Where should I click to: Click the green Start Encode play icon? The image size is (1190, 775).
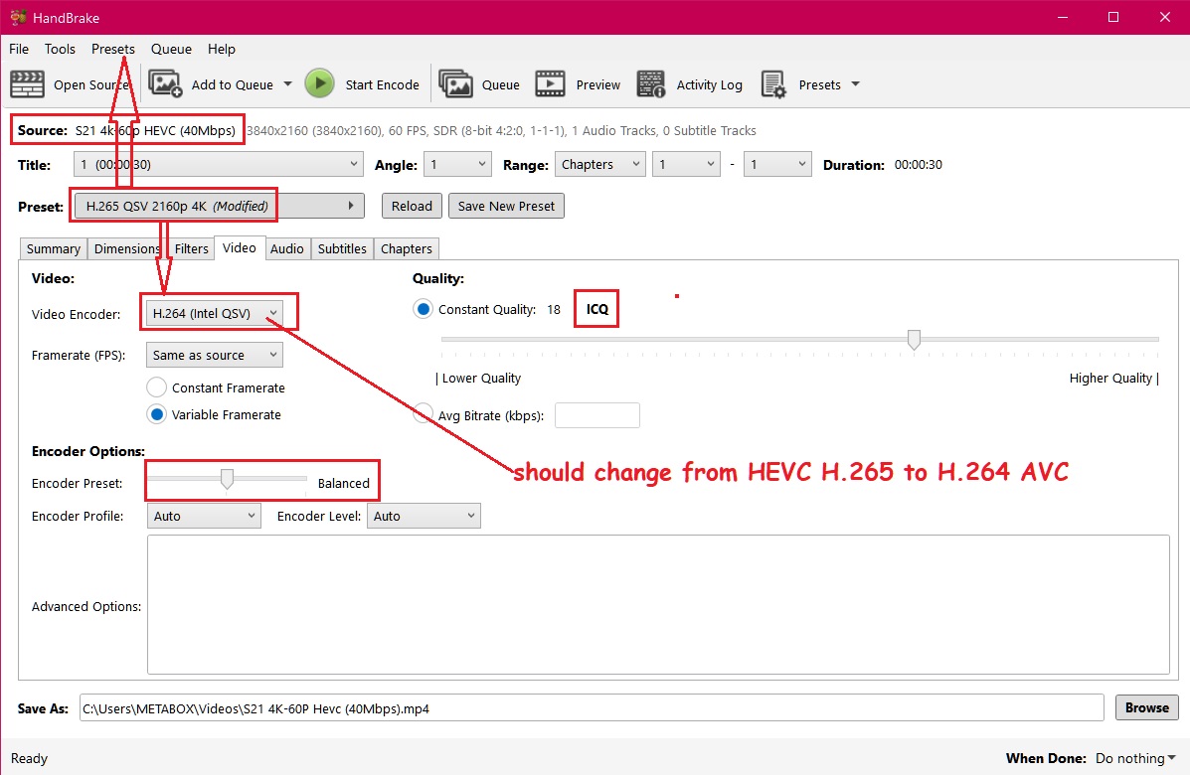[x=319, y=83]
